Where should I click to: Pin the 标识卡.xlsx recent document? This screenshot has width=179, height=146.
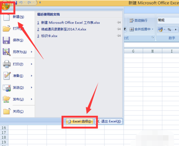[119, 36]
